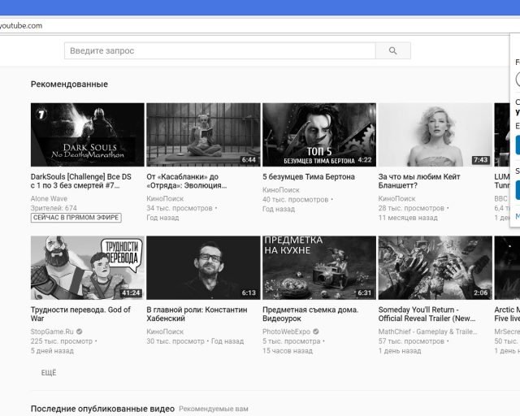This screenshot has width=520, height=416.
Task: Click the StopGame.Ru verified checkmark icon
Action: tap(80, 331)
